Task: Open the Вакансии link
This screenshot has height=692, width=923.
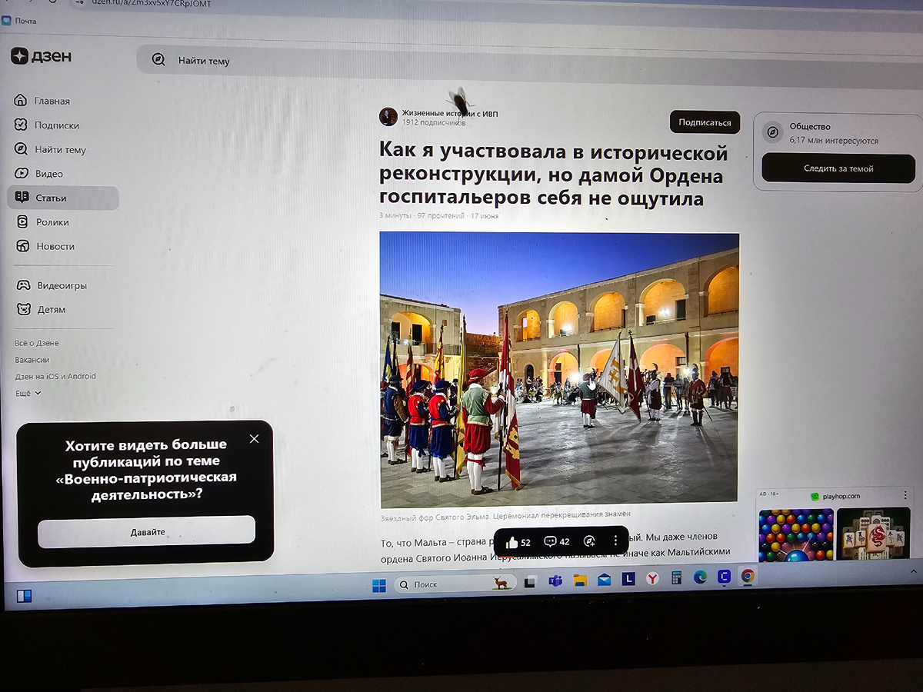Action: tap(32, 360)
